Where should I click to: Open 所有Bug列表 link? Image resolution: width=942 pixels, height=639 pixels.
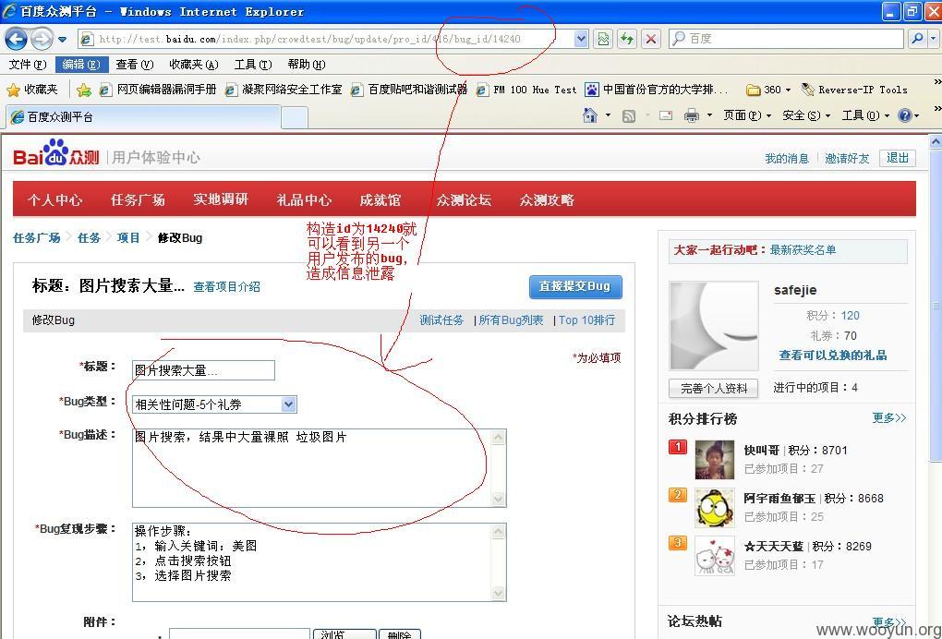pyautogui.click(x=511, y=320)
